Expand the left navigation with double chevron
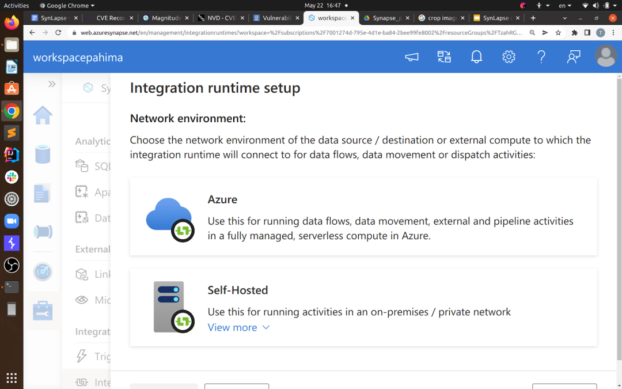Image resolution: width=622 pixels, height=389 pixels. click(x=52, y=84)
